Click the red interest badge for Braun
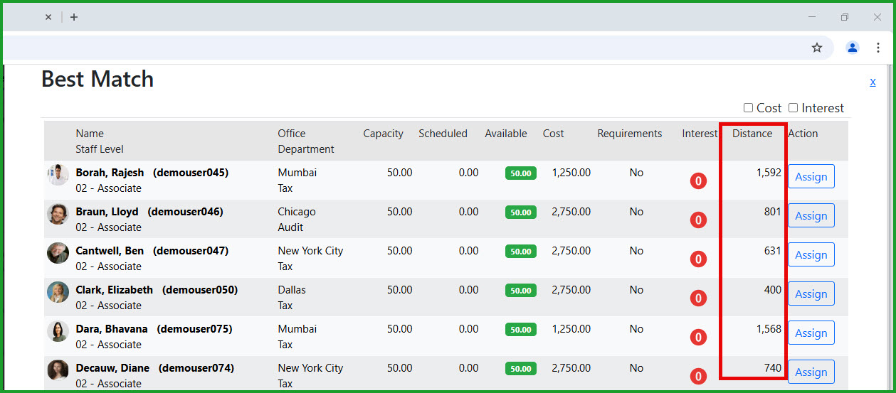 (698, 220)
